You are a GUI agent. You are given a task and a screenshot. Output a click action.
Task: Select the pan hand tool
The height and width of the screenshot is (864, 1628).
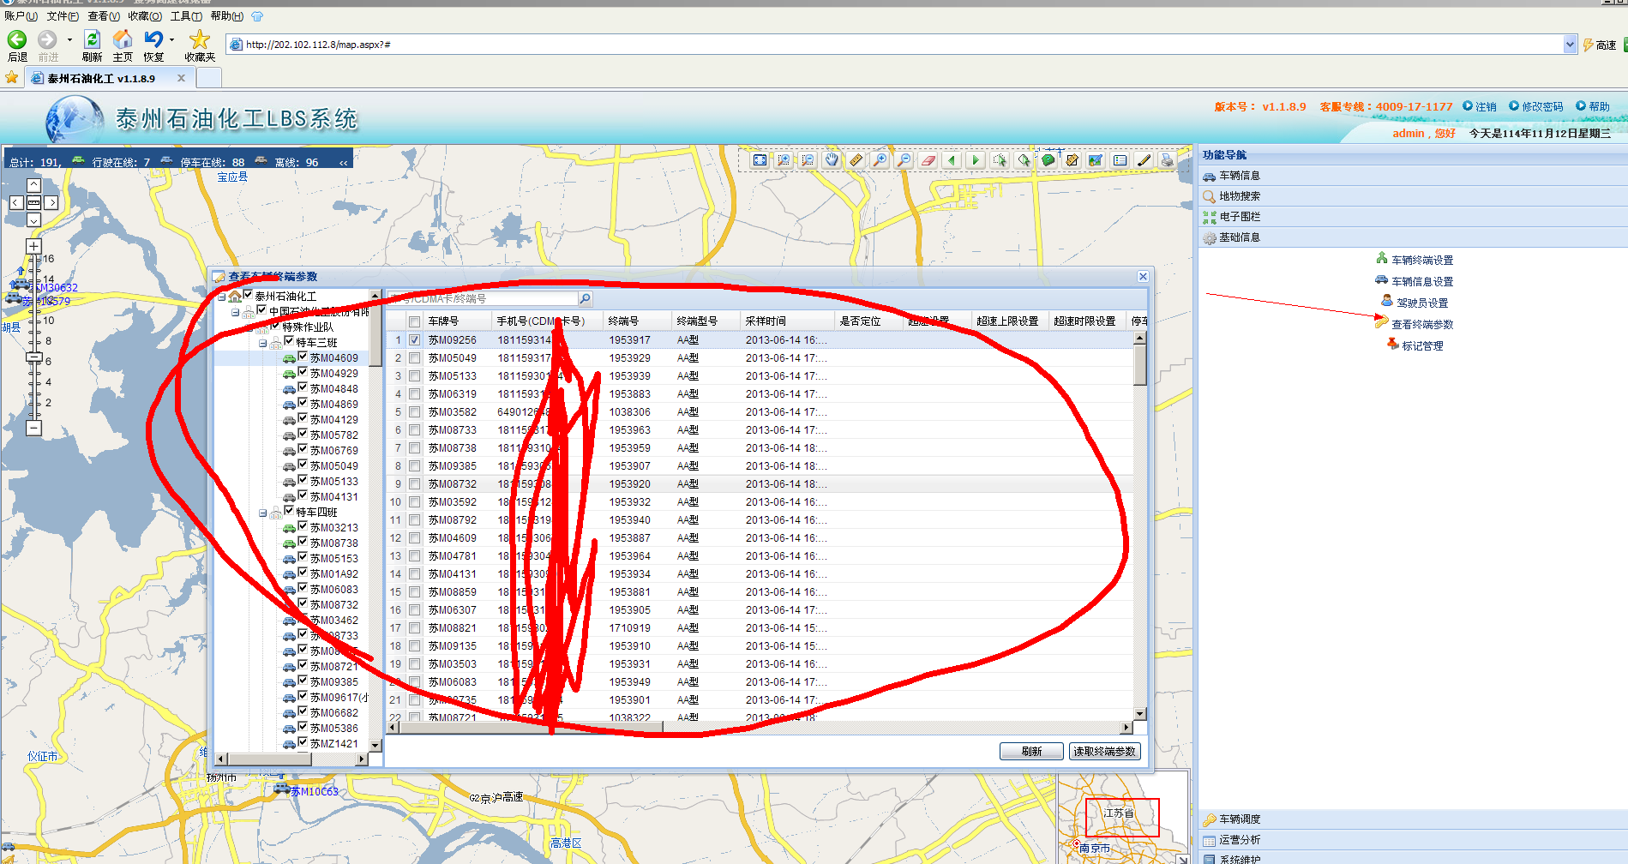pyautogui.click(x=832, y=160)
